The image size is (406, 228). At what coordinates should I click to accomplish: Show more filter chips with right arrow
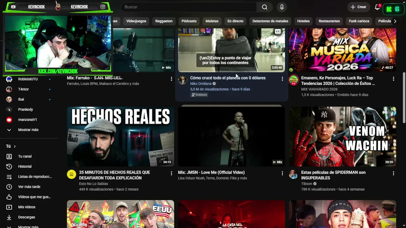click(395, 21)
